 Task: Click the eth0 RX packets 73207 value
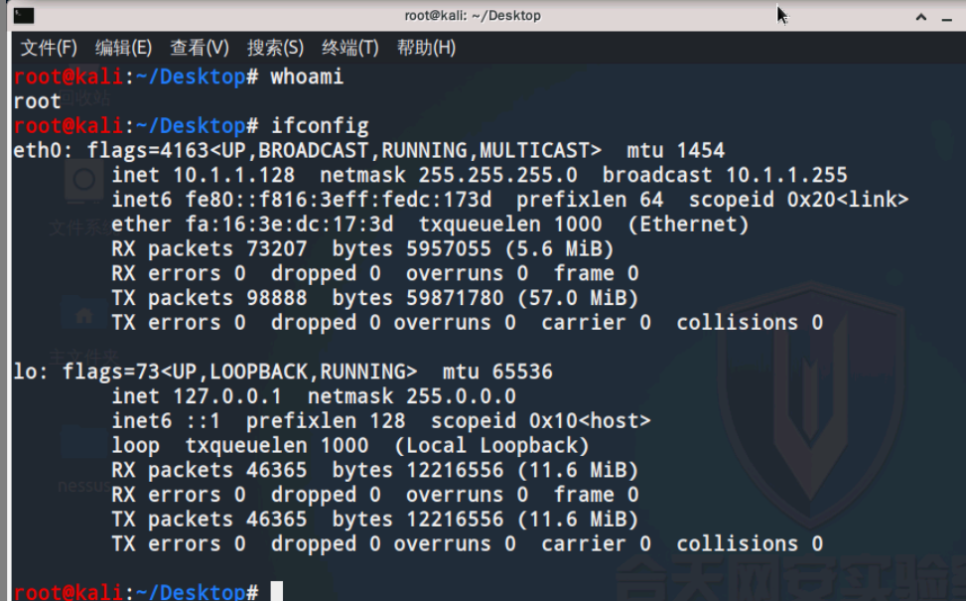coord(276,249)
